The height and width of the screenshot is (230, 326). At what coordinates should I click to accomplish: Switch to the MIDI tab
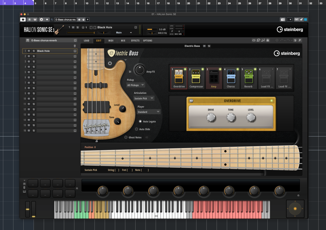111,41
